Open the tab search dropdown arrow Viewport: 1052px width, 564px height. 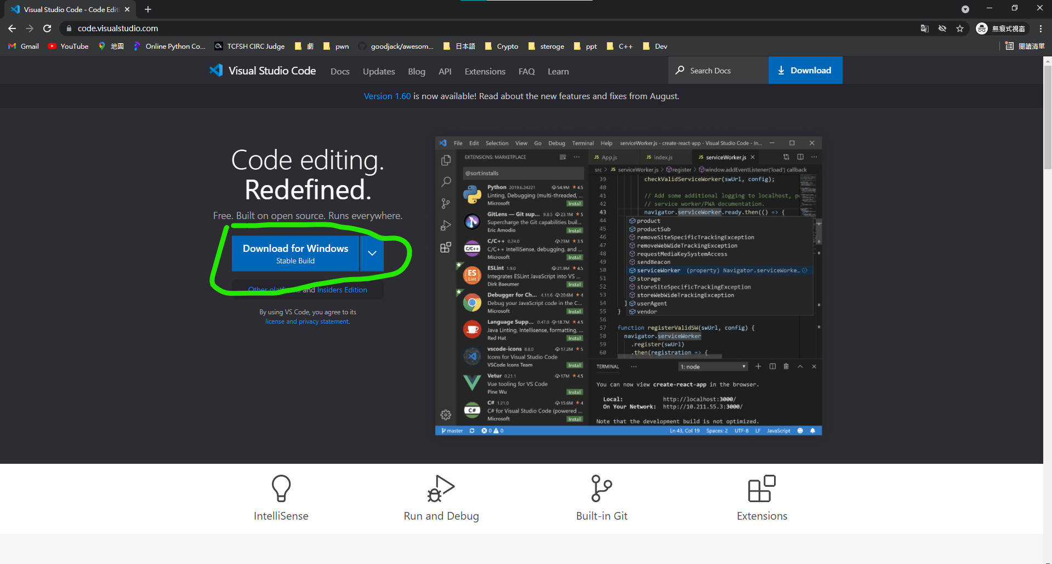point(965,9)
